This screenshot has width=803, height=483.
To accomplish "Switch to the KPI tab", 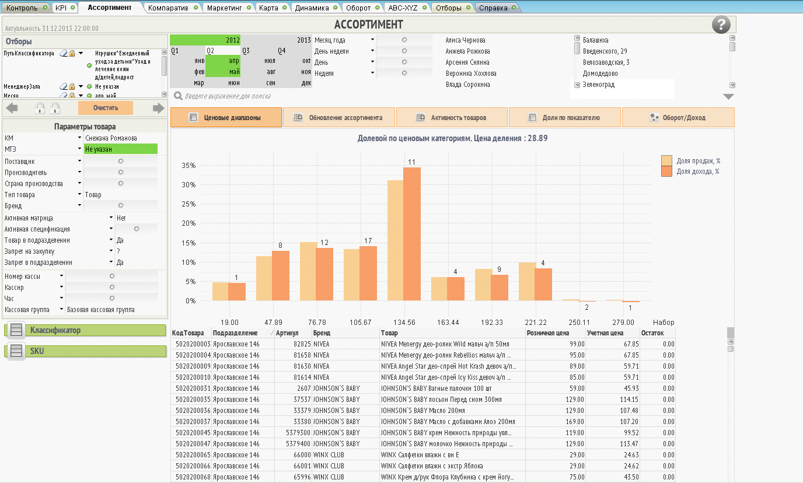I will pyautogui.click(x=65, y=8).
